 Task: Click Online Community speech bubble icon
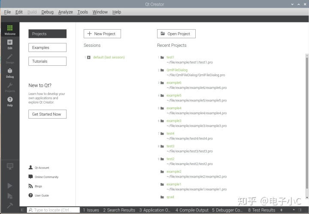click(30, 177)
